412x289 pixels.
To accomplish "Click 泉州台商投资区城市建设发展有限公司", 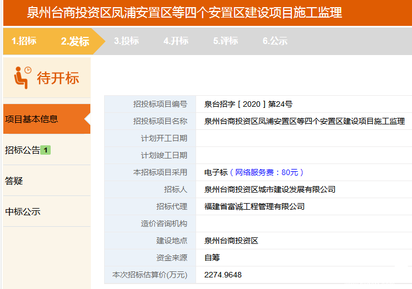I will 270,189.
